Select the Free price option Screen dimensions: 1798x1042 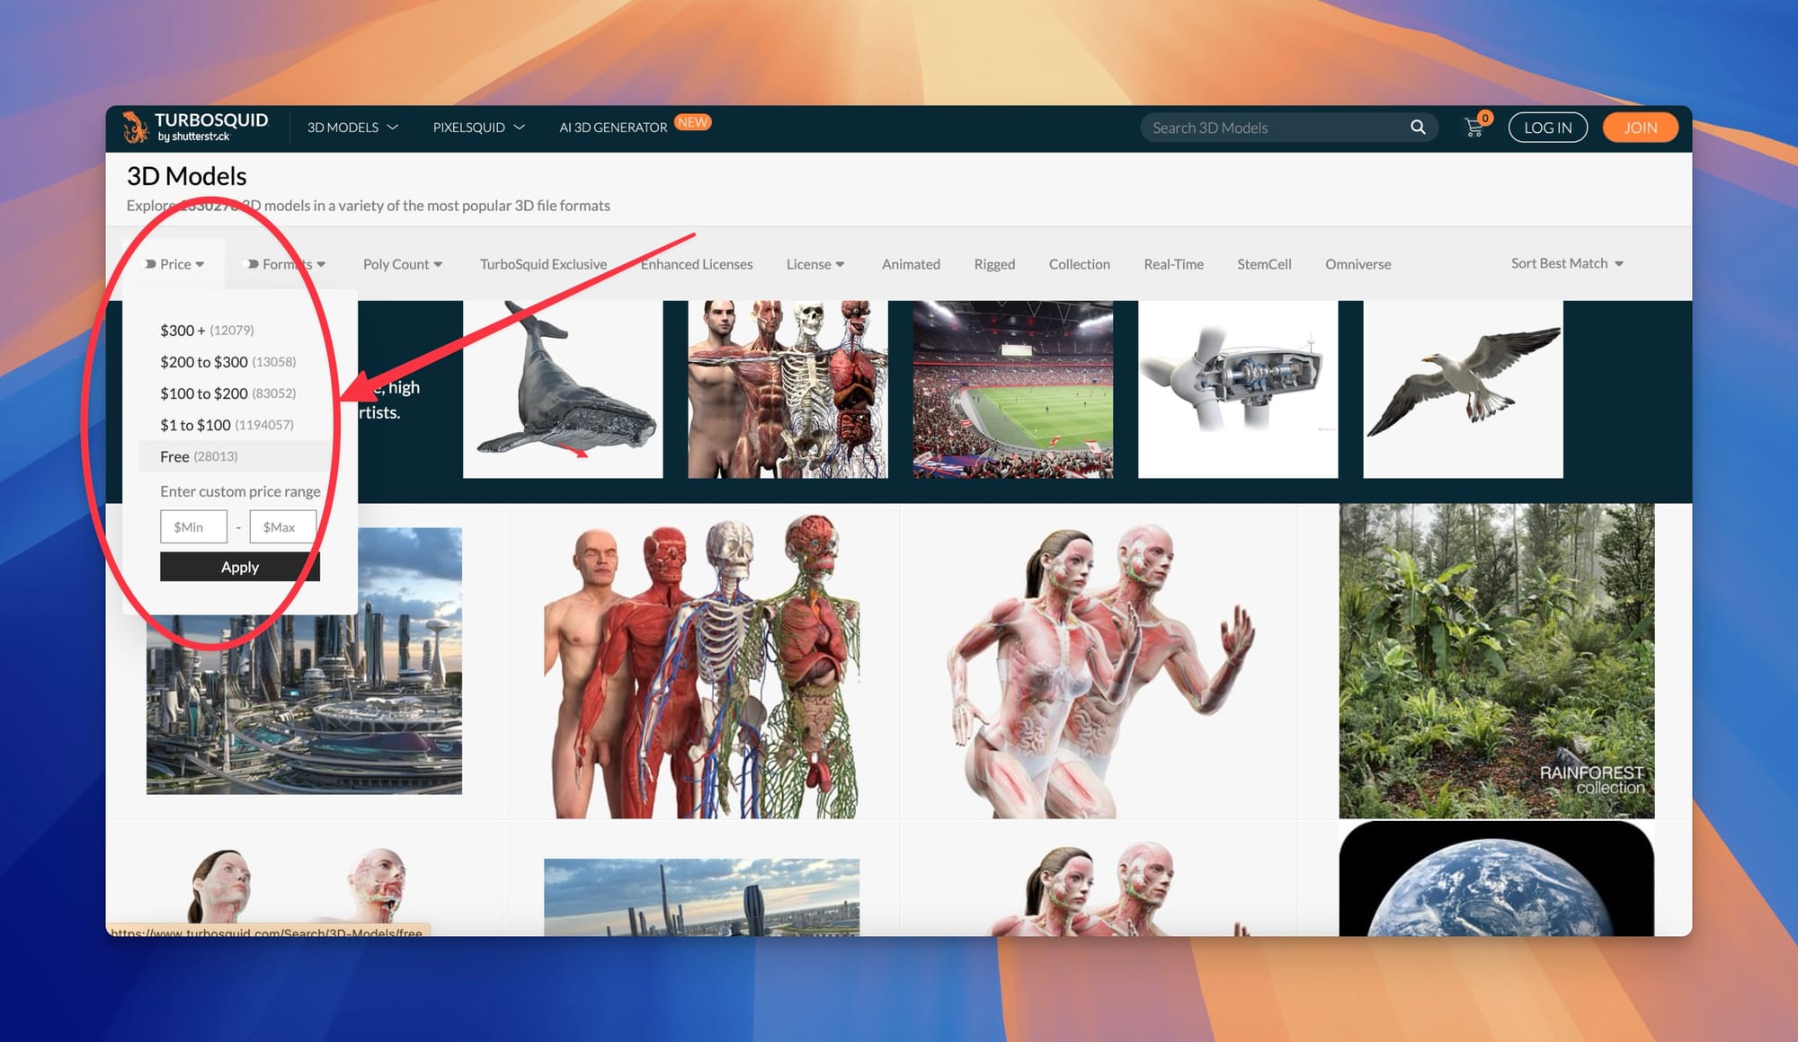174,456
